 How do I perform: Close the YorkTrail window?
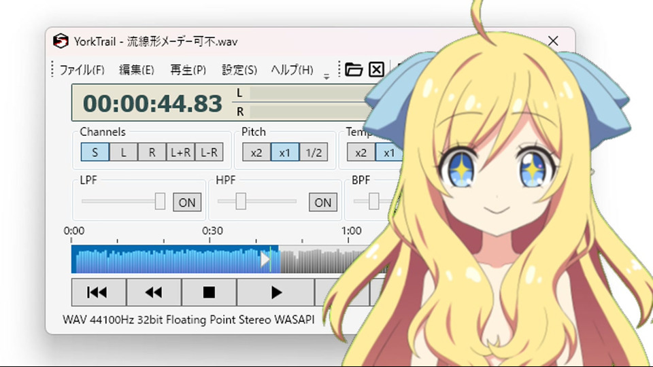click(x=553, y=41)
